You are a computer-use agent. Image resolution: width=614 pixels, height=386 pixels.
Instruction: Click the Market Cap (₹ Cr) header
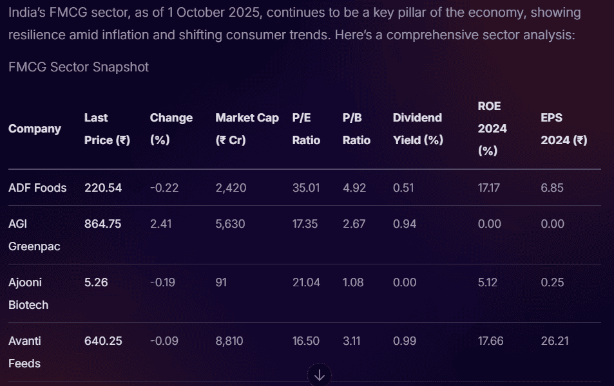[247, 129]
